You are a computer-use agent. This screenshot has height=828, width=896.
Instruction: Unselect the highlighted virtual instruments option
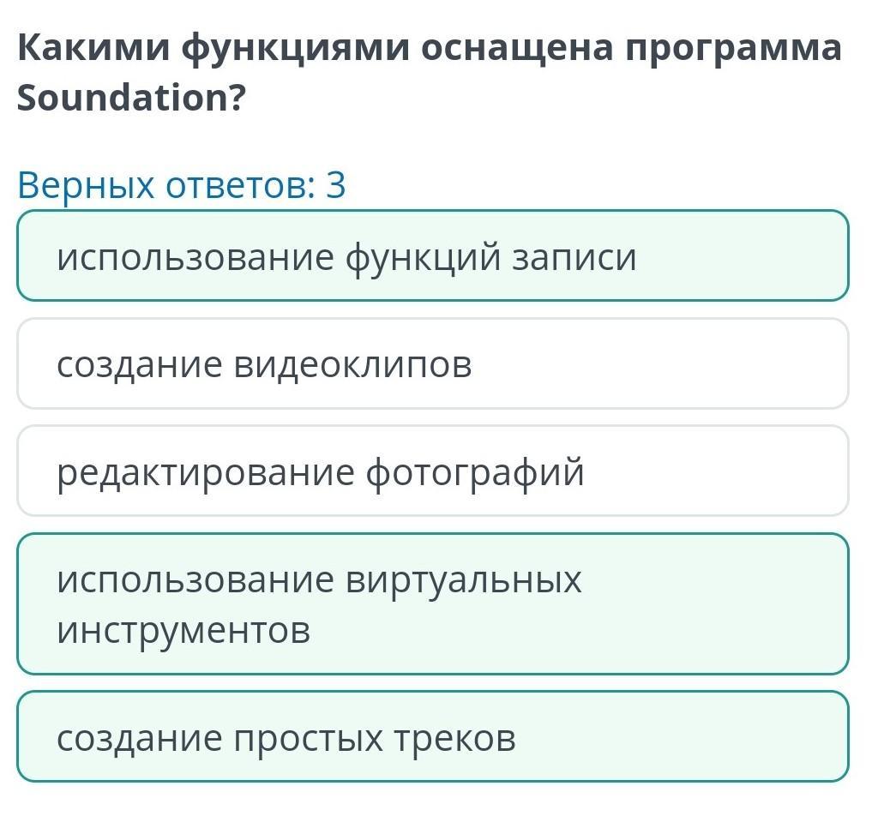click(x=432, y=604)
